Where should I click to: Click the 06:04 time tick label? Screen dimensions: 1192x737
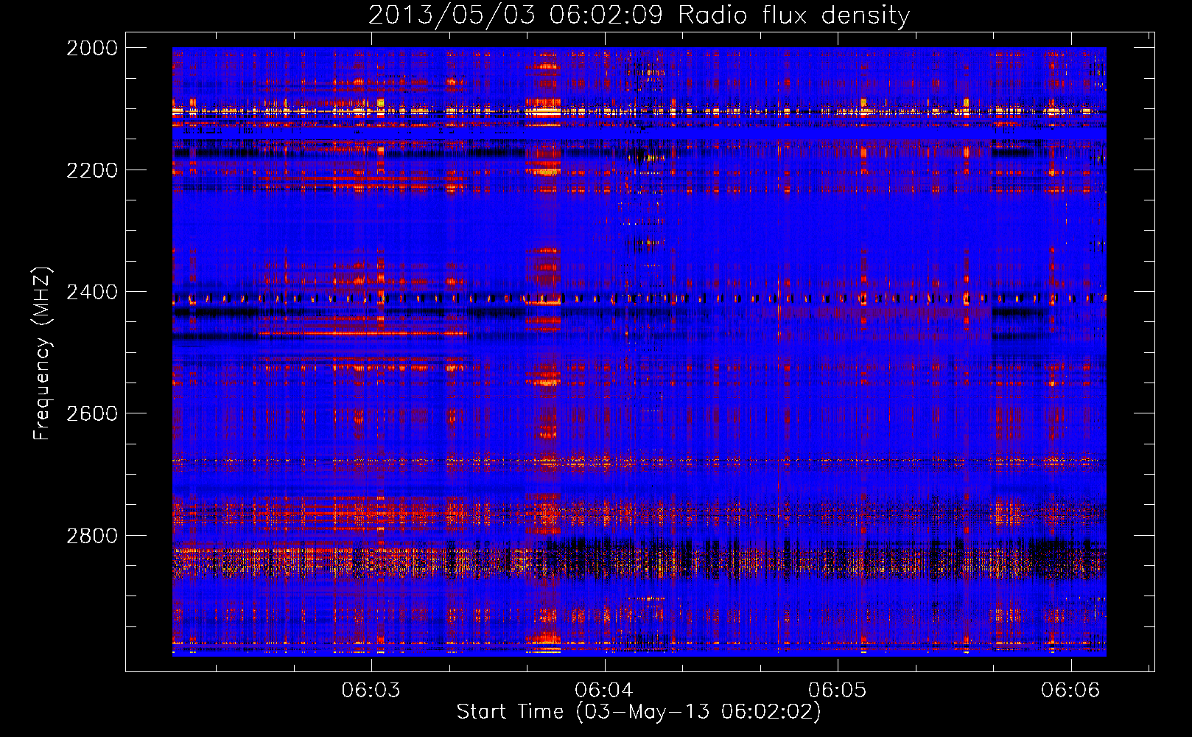pos(604,690)
